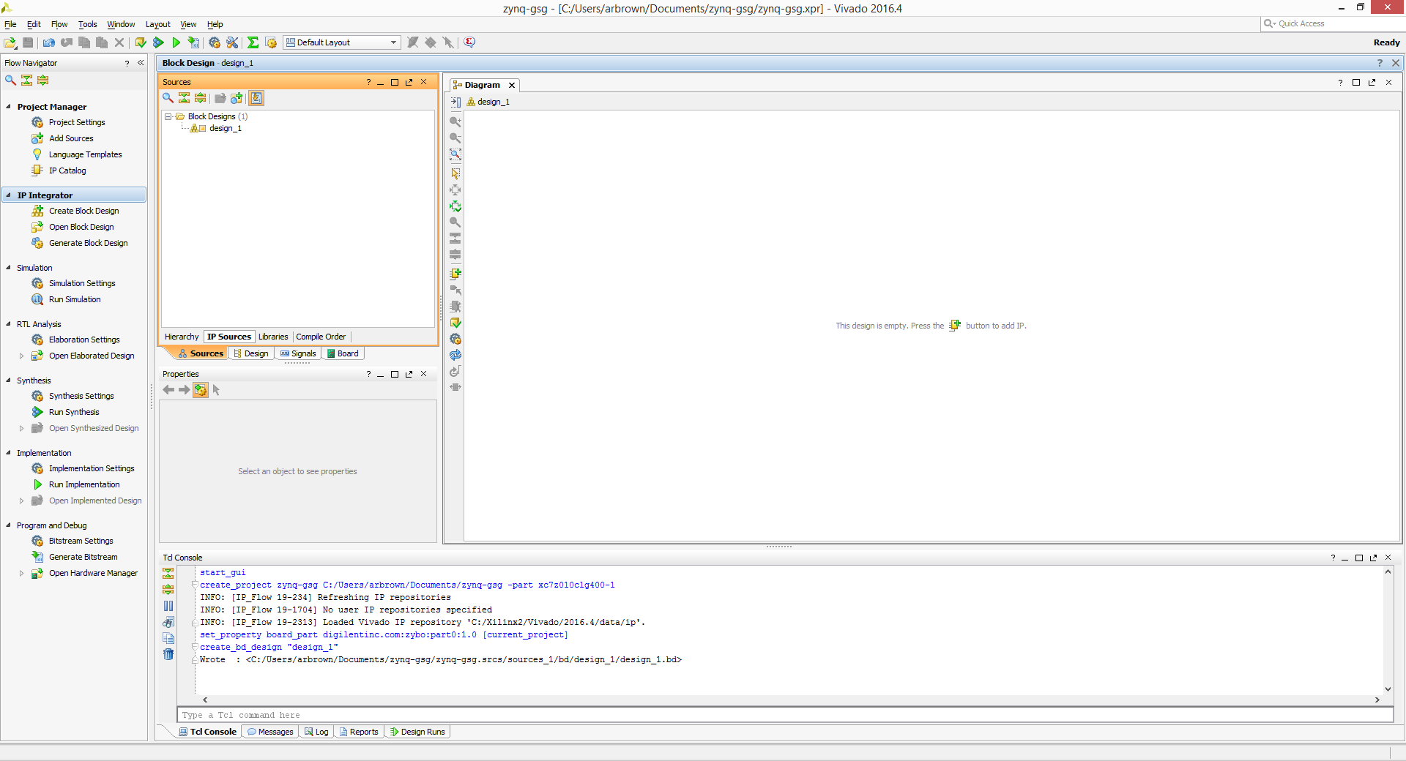The height and width of the screenshot is (761, 1406).
Task: Search the Flow Navigator with the magnifier icon
Action: pos(10,80)
